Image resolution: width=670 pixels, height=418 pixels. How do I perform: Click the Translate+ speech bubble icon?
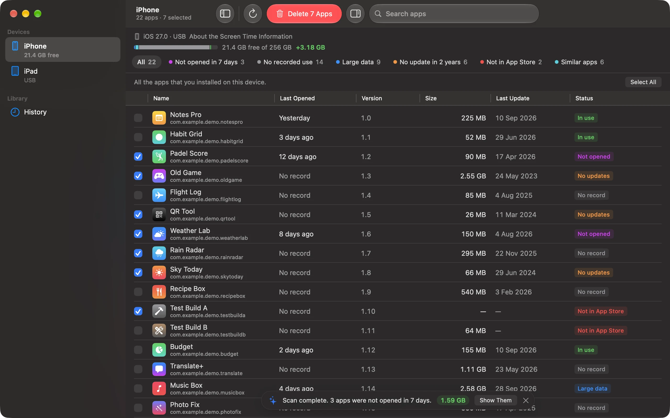159,369
